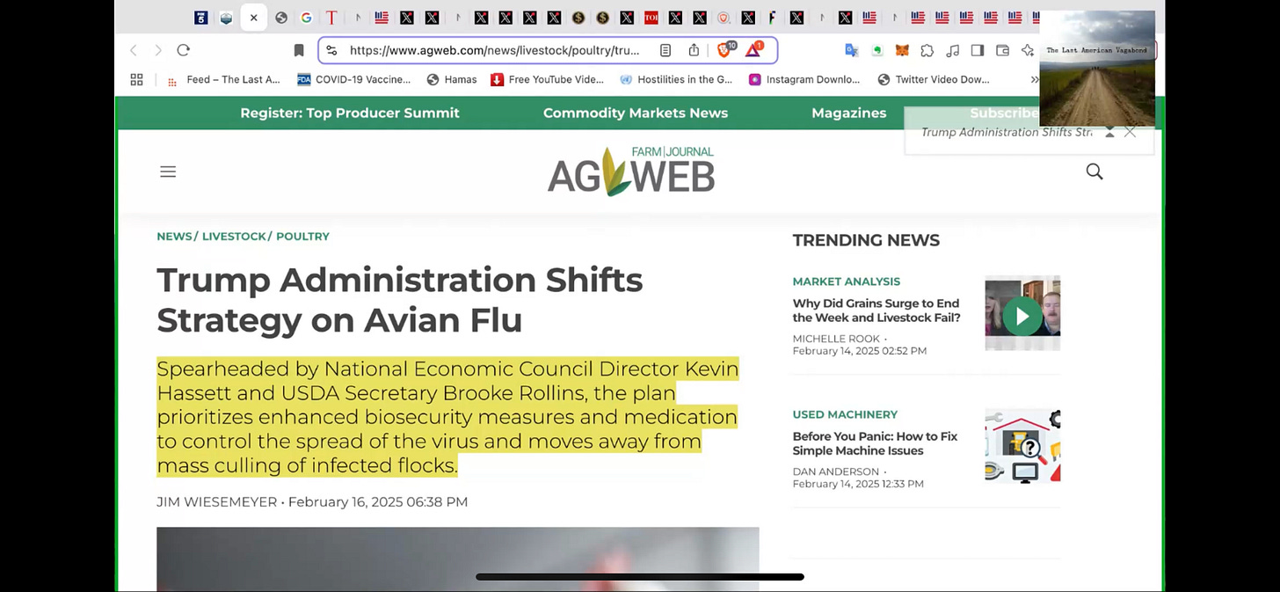Open Register: Top Producer Summit link

[x=350, y=113]
